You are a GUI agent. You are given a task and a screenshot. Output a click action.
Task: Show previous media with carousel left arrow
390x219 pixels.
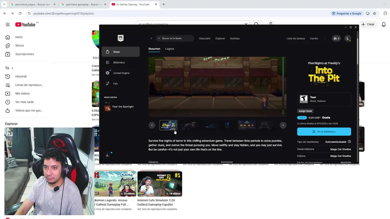pos(152,125)
